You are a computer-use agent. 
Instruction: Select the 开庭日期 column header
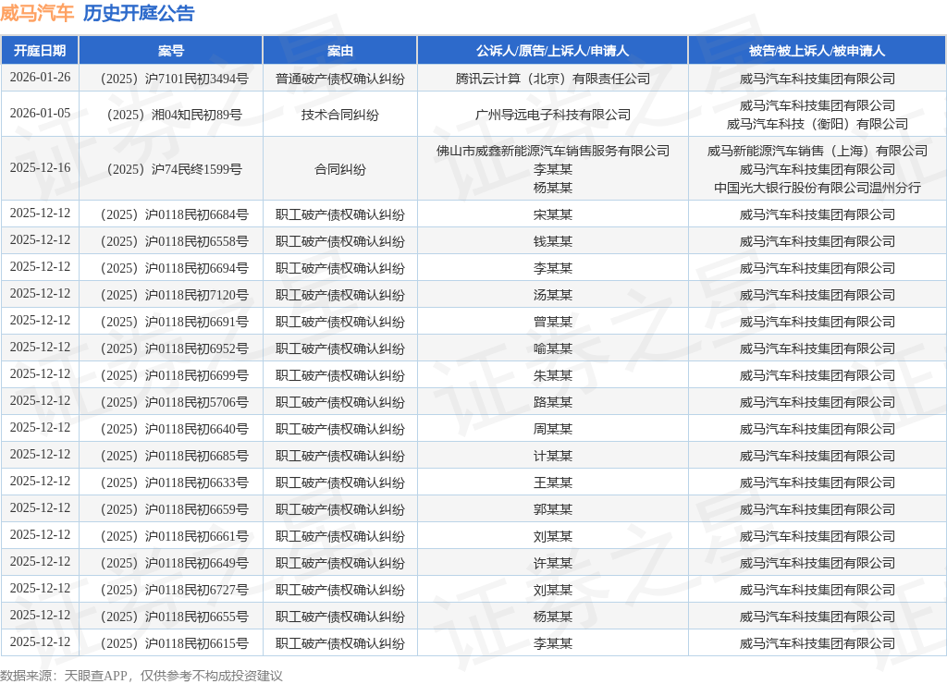[40, 51]
